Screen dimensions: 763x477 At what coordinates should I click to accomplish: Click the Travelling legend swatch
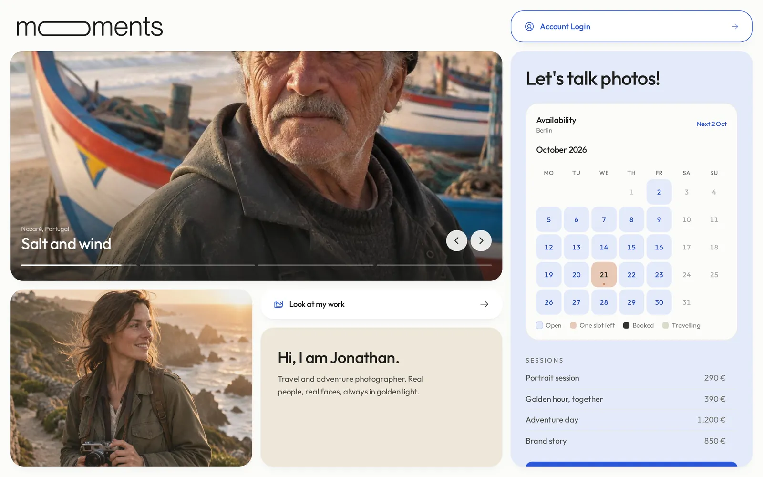point(665,325)
